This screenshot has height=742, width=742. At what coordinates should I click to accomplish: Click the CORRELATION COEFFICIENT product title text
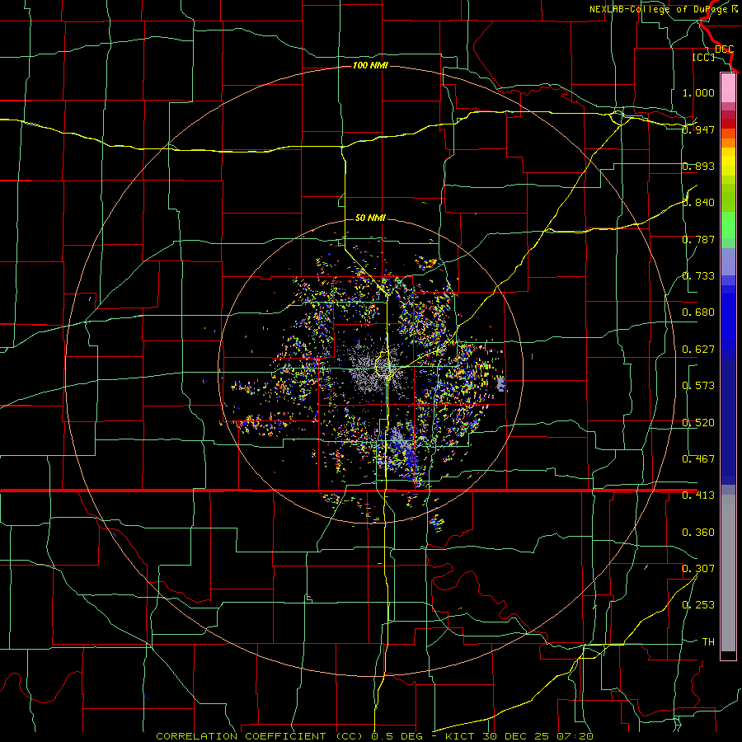(x=260, y=736)
